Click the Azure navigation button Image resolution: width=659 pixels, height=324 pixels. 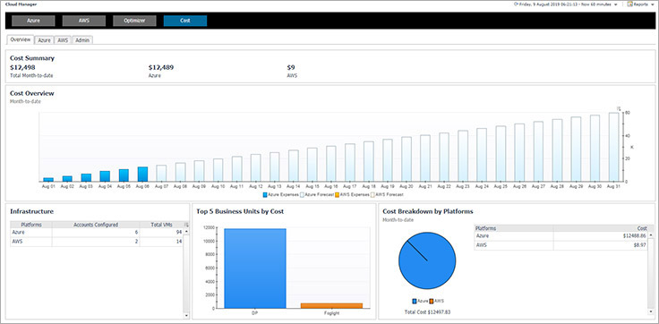pyautogui.click(x=33, y=21)
